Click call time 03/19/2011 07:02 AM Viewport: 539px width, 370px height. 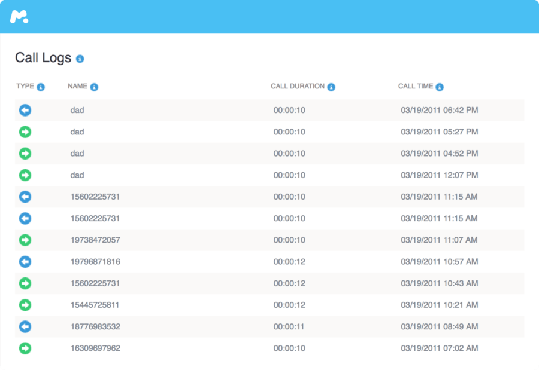click(x=440, y=348)
